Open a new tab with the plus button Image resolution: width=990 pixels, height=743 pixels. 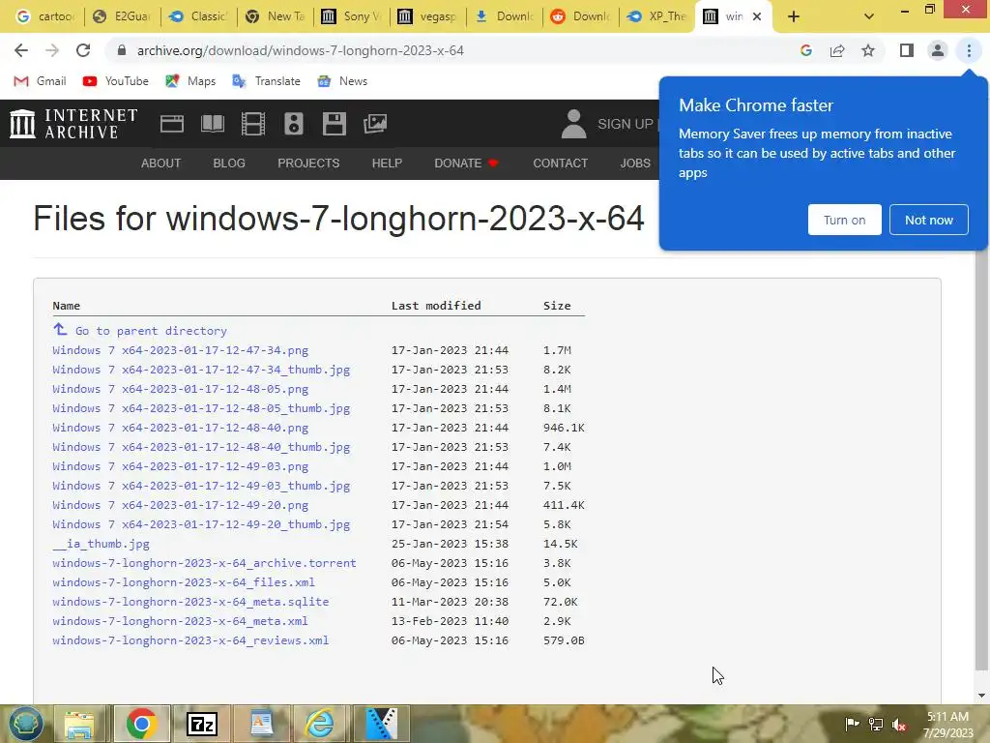click(794, 16)
